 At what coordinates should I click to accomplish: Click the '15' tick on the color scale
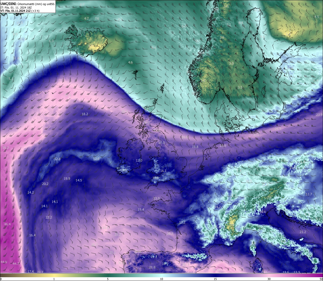click(215, 279)
